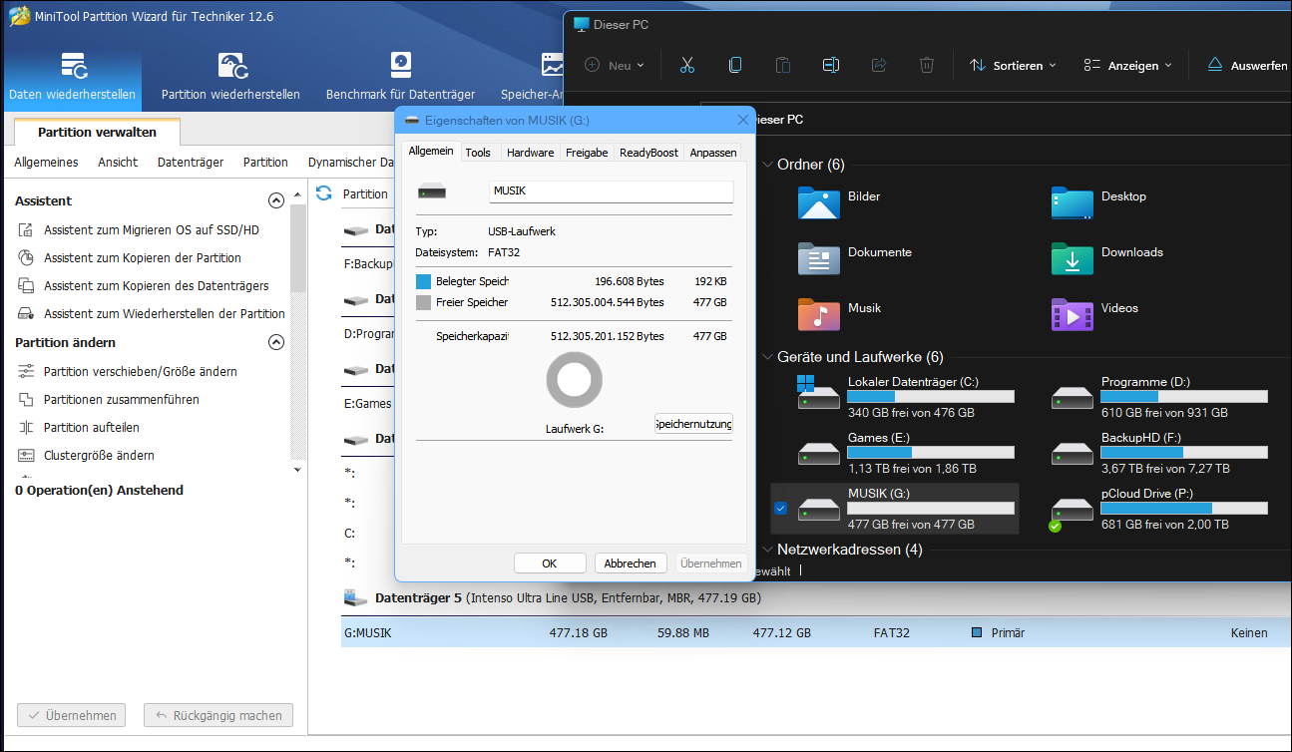
Task: Switch to the Tools tab in properties
Action: [x=478, y=153]
